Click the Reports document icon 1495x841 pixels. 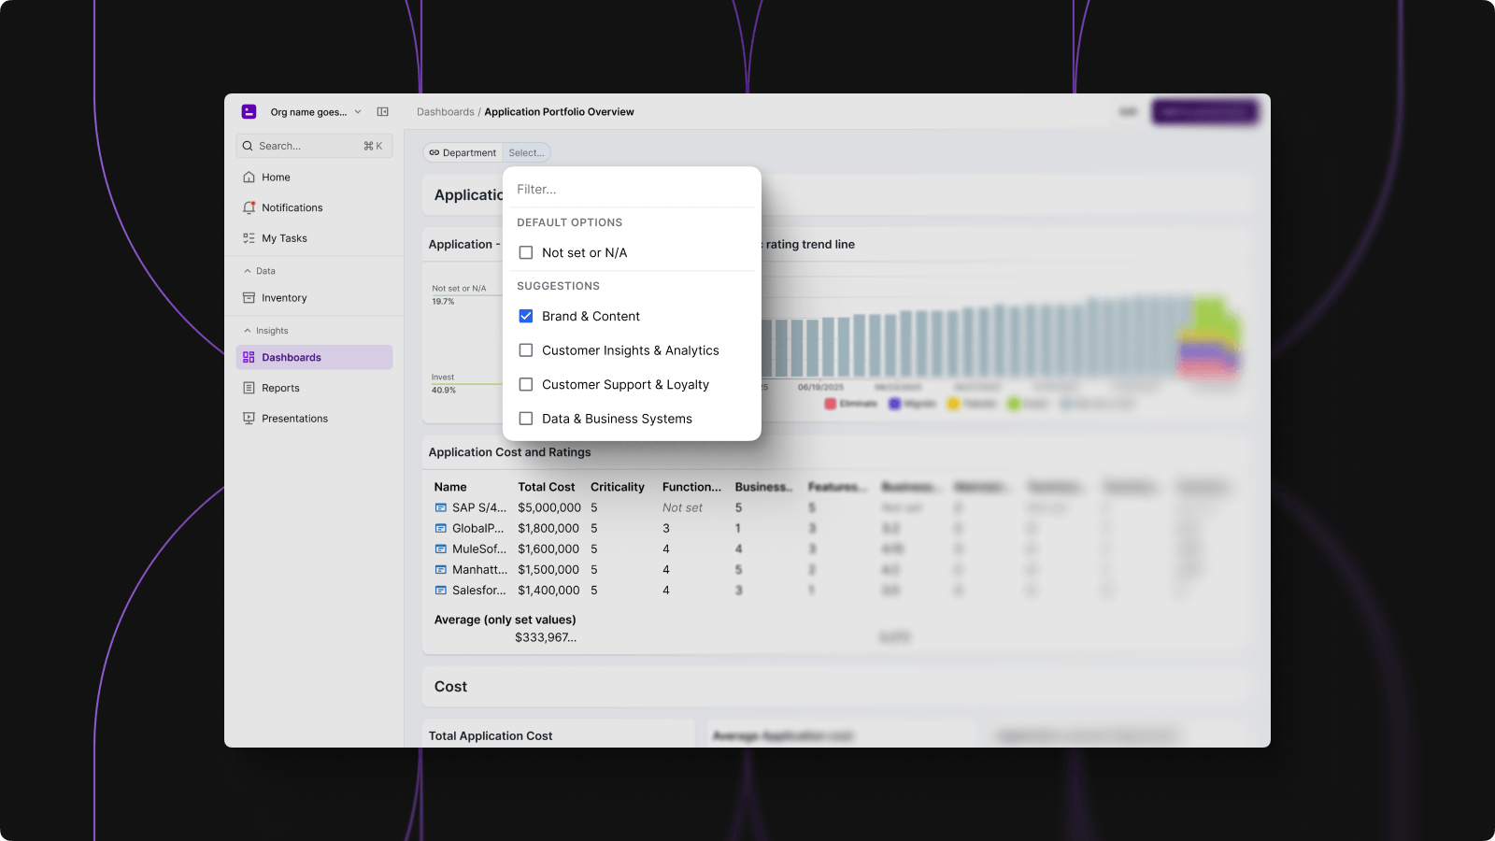(x=249, y=388)
